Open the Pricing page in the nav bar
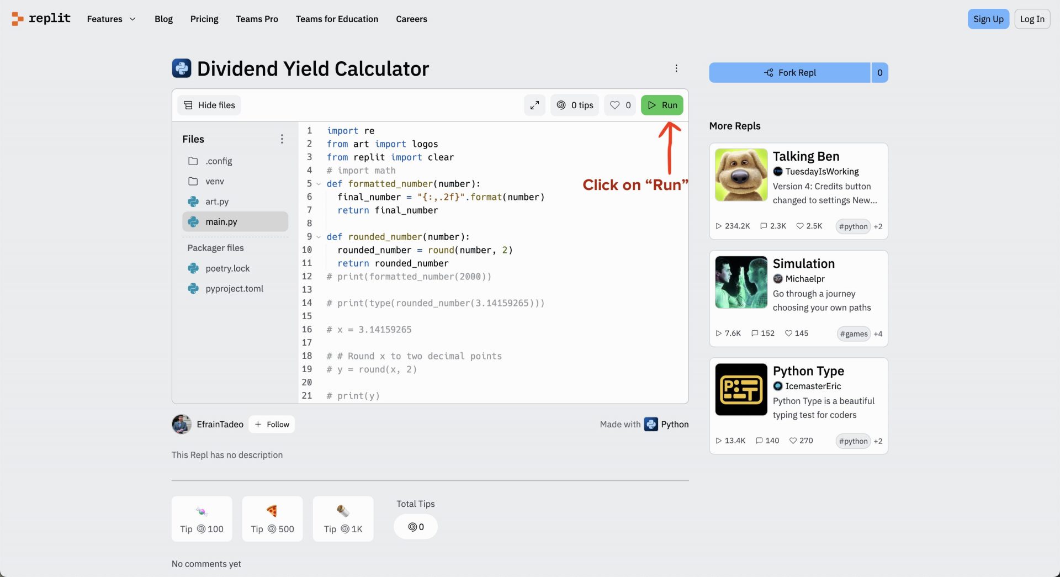This screenshot has height=577, width=1060. coord(204,19)
